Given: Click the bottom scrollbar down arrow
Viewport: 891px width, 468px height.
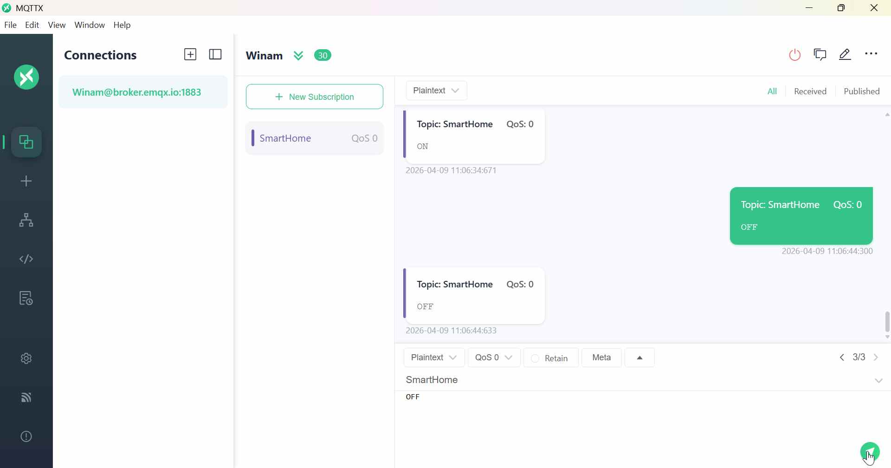Looking at the screenshot, I should [x=887, y=338].
